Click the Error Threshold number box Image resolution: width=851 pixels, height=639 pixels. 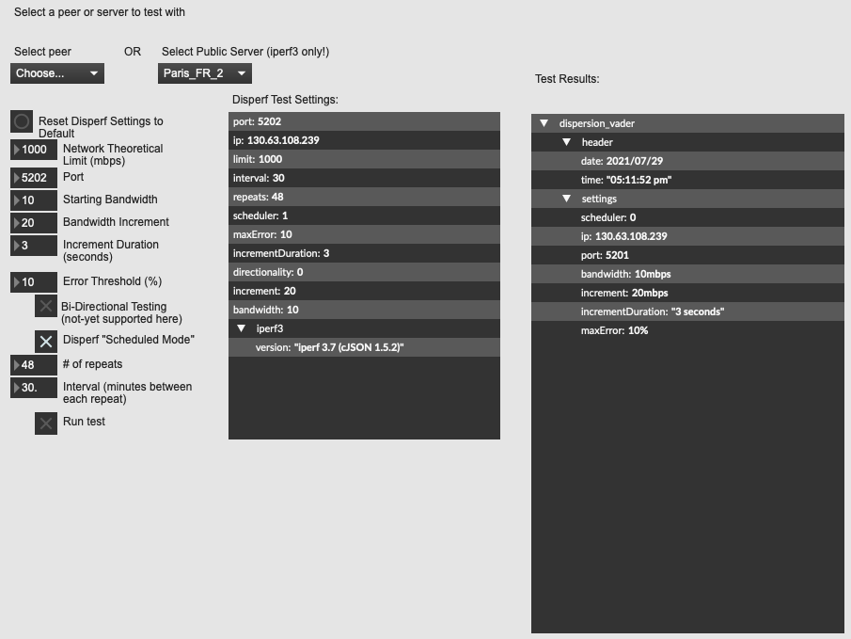tap(35, 281)
